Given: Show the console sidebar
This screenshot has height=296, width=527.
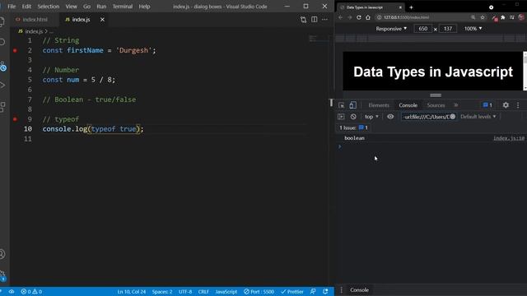Looking at the screenshot, I should tap(341, 117).
